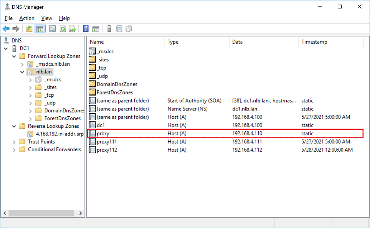This screenshot has width=370, height=228.
Task: Open Help via blue question mark icon
Action: [86, 29]
